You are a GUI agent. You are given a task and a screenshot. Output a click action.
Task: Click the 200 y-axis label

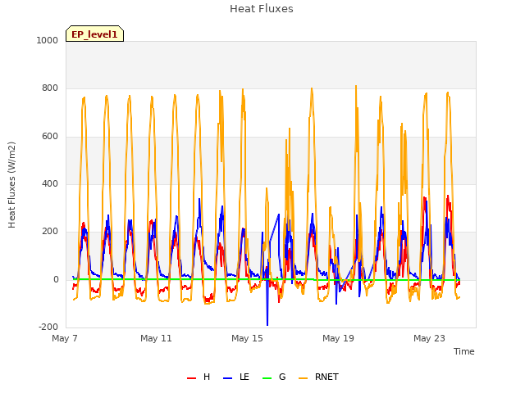coord(50,231)
